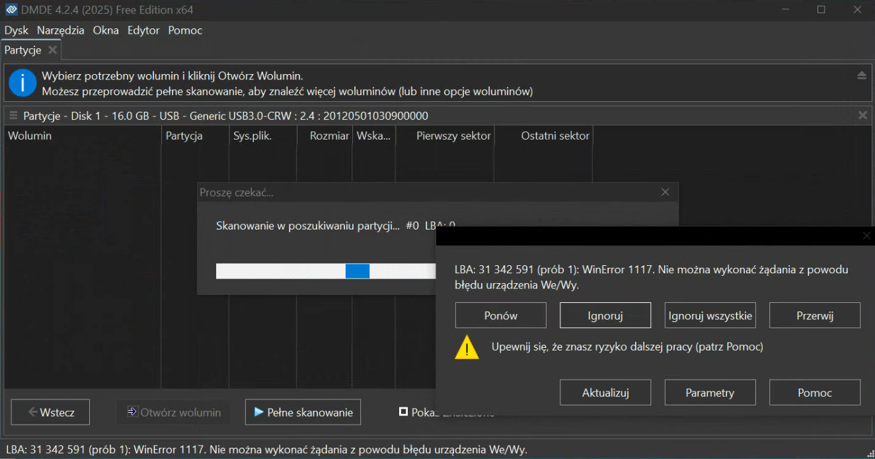Click the Przerwij button

(815, 315)
